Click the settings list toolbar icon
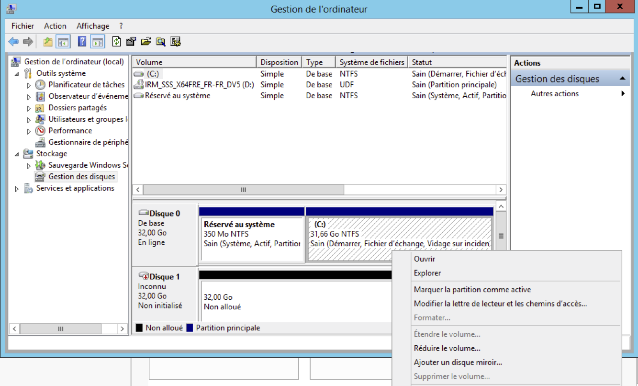 point(176,42)
